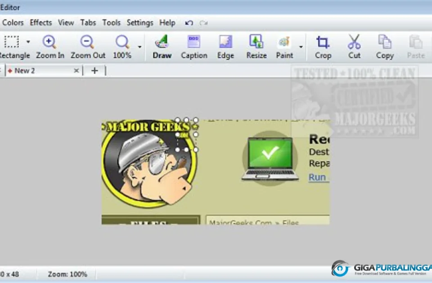Open the Draw tool

(x=162, y=47)
